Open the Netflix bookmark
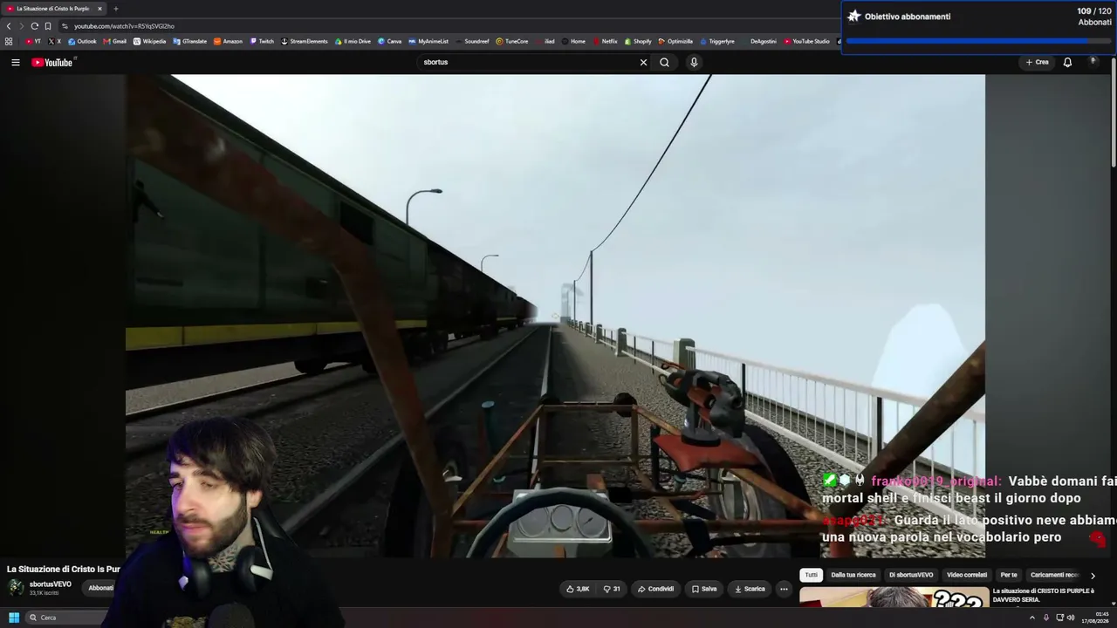This screenshot has width=1117, height=628. point(605,41)
